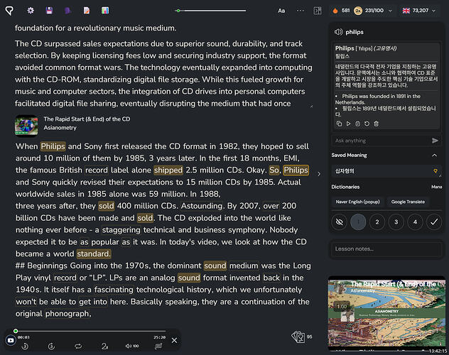Click the document page icon in the top toolbar

point(87,11)
